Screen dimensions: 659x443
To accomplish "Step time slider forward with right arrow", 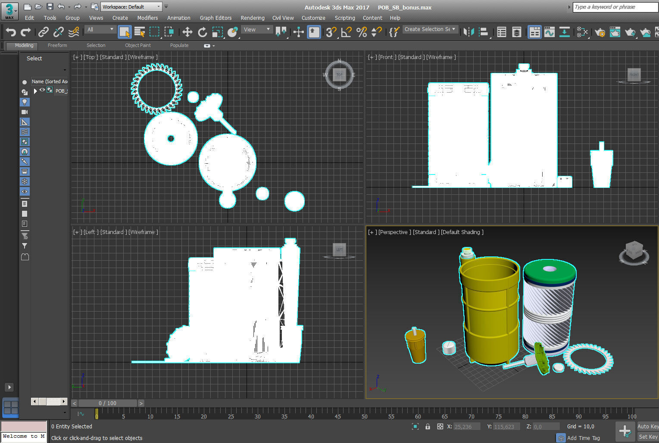I will tap(141, 403).
